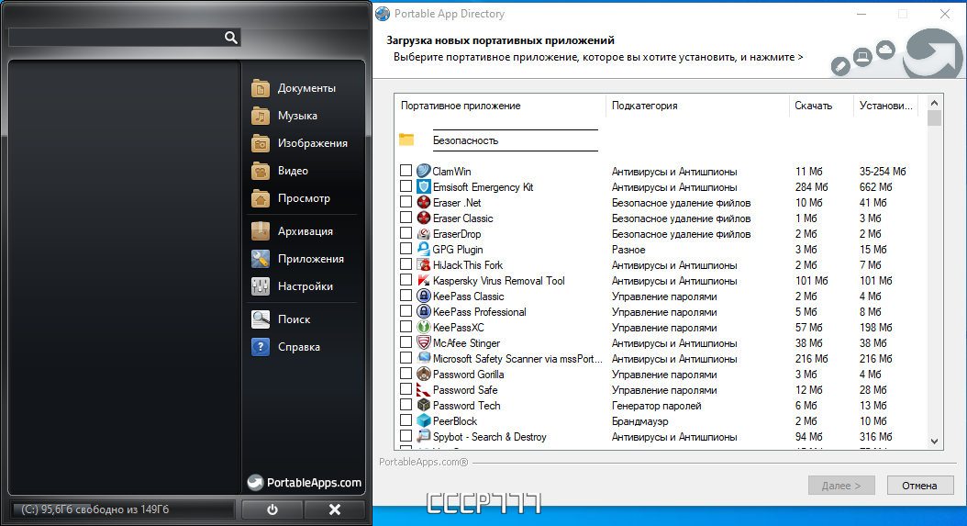Image resolution: width=967 pixels, height=526 pixels.
Task: Tick the GPG Plugin checkbox
Action: pyautogui.click(x=406, y=248)
